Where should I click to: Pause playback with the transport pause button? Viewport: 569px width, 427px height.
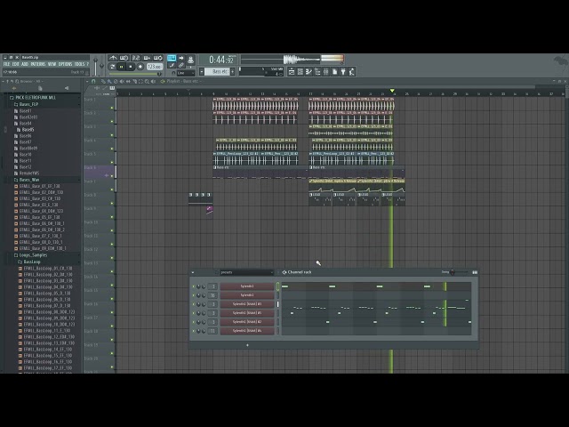(x=122, y=67)
